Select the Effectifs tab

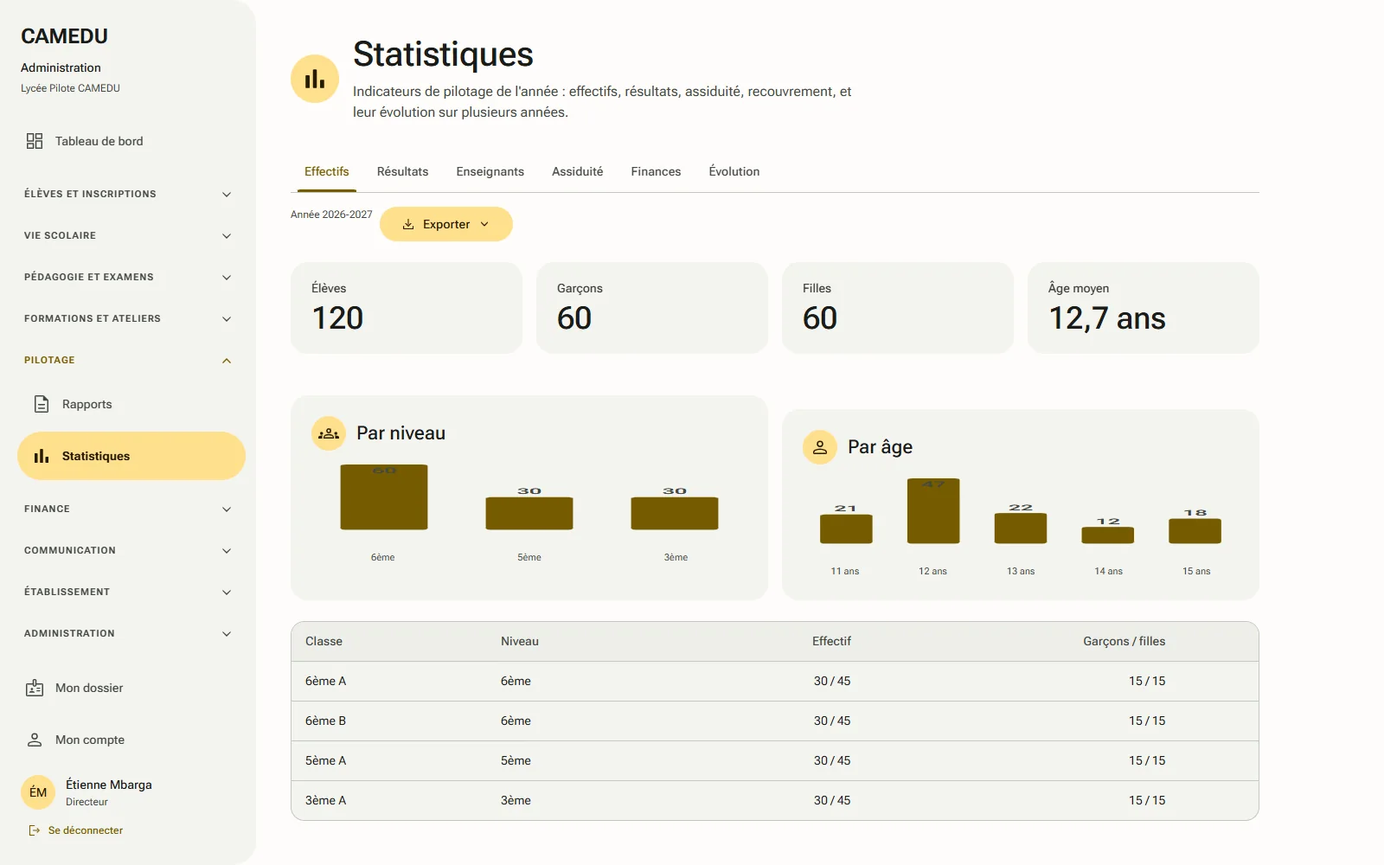point(327,171)
